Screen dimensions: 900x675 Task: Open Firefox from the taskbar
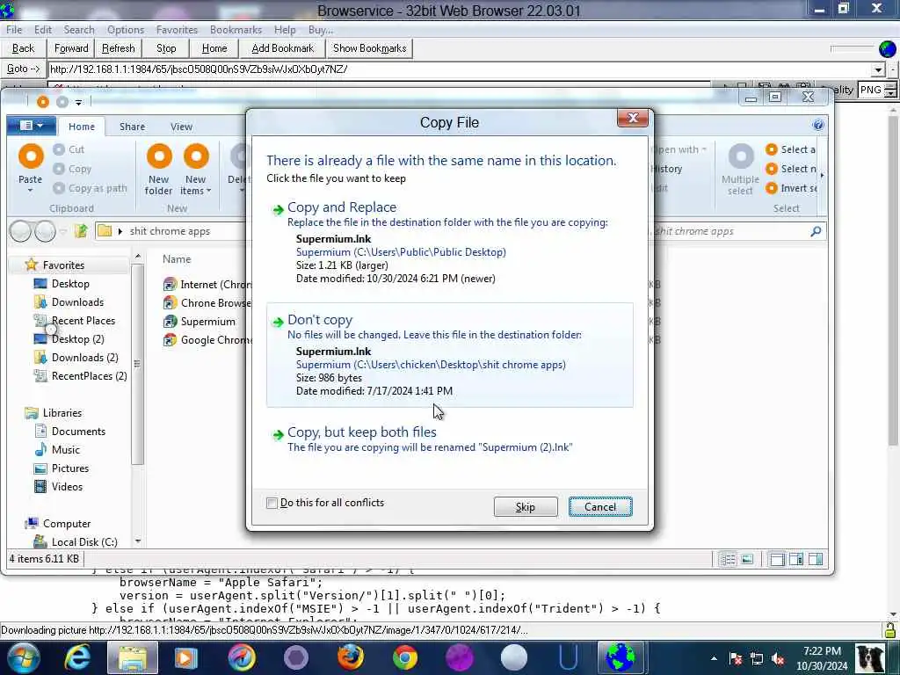tap(350, 657)
